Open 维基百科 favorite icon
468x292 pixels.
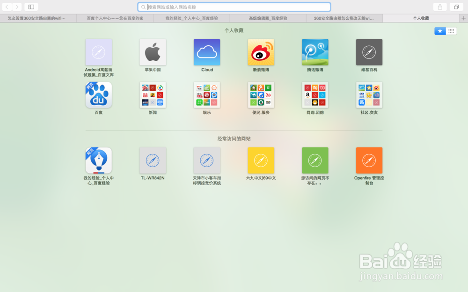tap(369, 52)
